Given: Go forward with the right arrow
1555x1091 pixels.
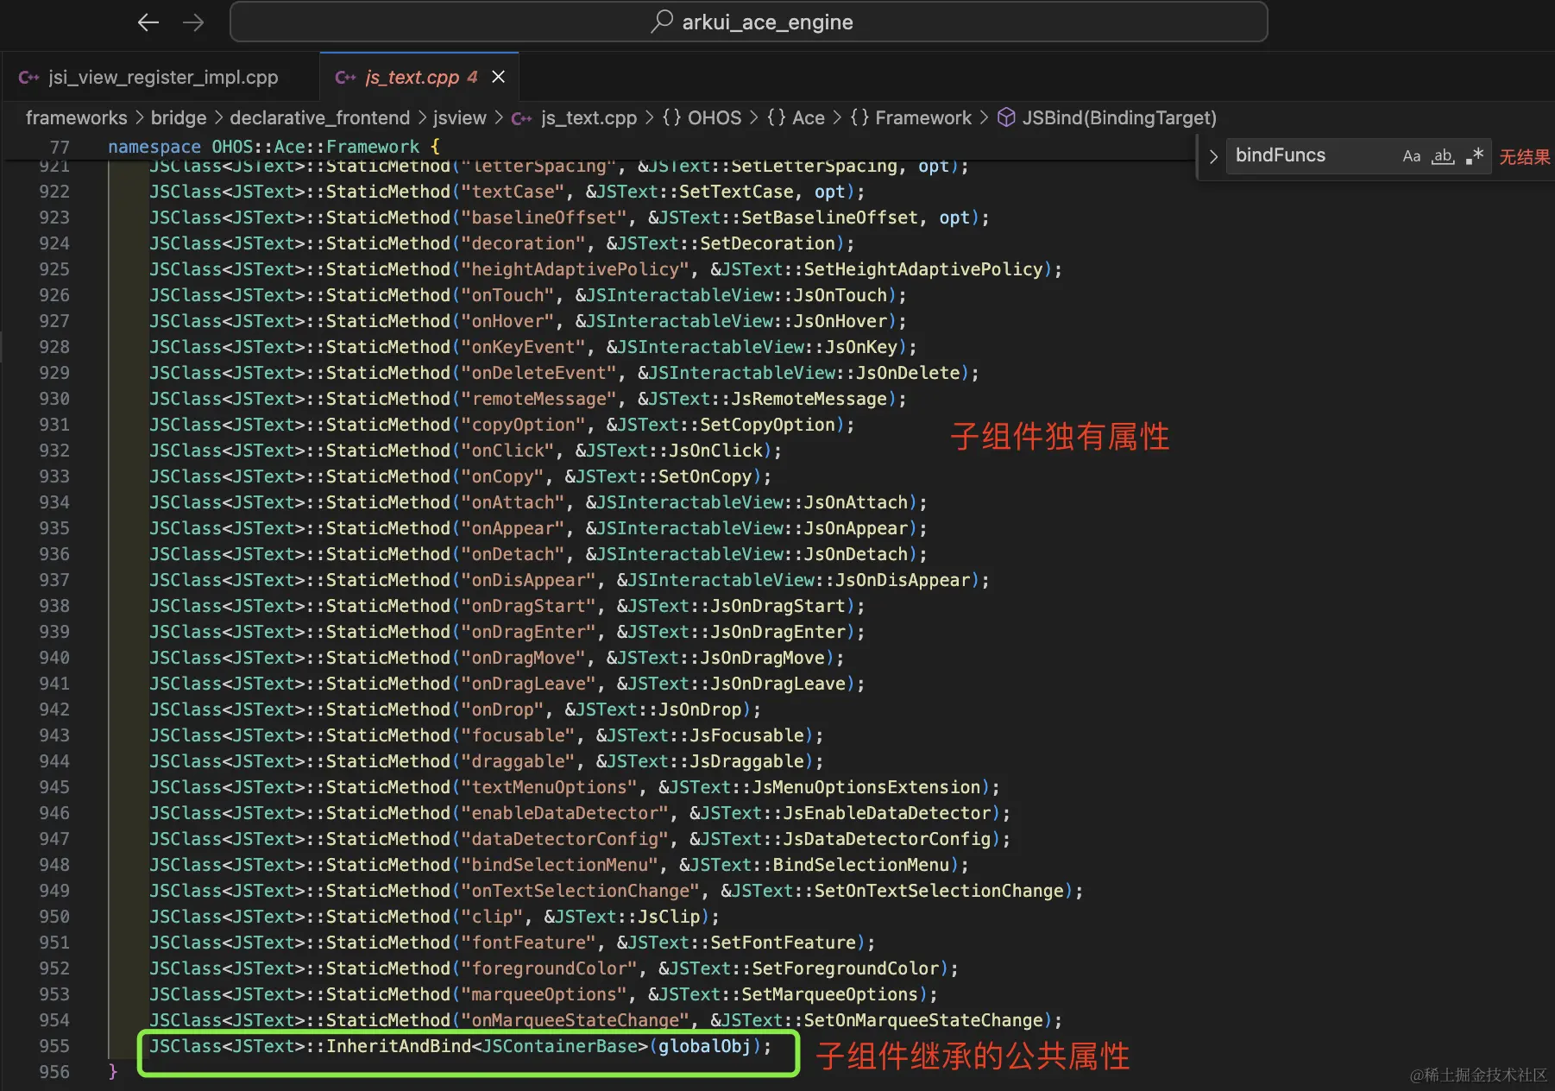Looking at the screenshot, I should coord(193,22).
